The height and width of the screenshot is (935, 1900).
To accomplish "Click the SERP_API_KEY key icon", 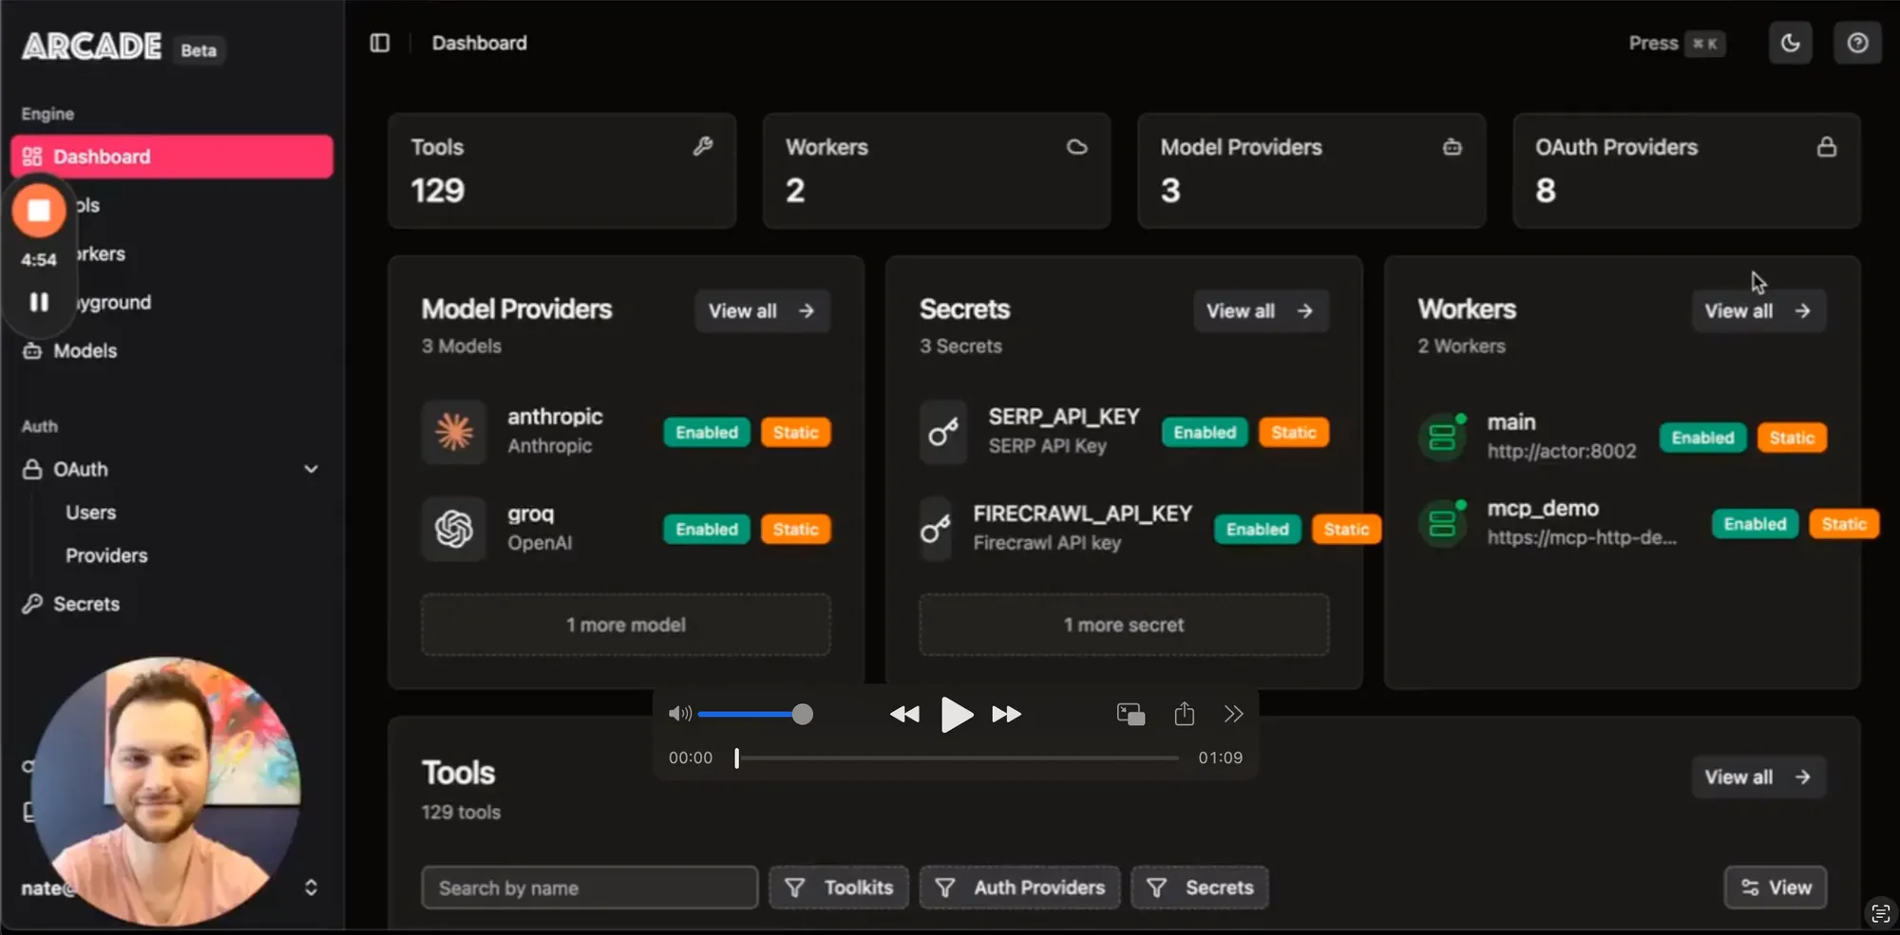I will pyautogui.click(x=943, y=432).
